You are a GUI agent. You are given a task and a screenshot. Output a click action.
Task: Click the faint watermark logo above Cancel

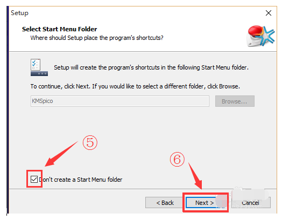tap(250, 194)
